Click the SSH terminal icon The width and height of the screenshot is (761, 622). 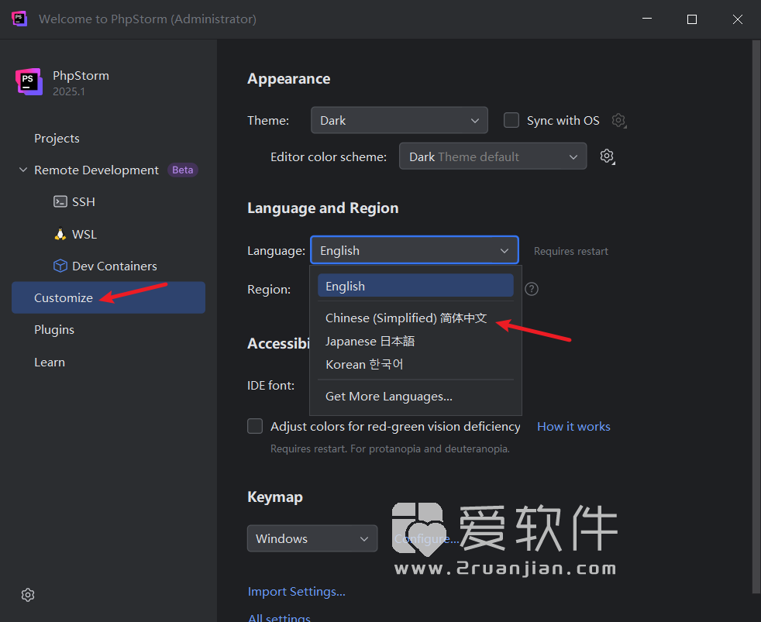pos(60,201)
